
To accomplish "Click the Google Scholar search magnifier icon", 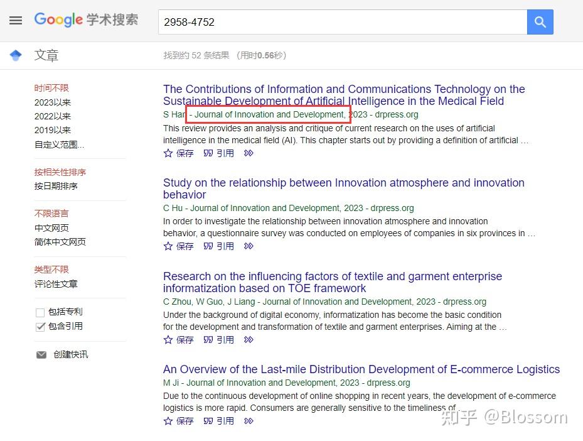I will tap(540, 21).
